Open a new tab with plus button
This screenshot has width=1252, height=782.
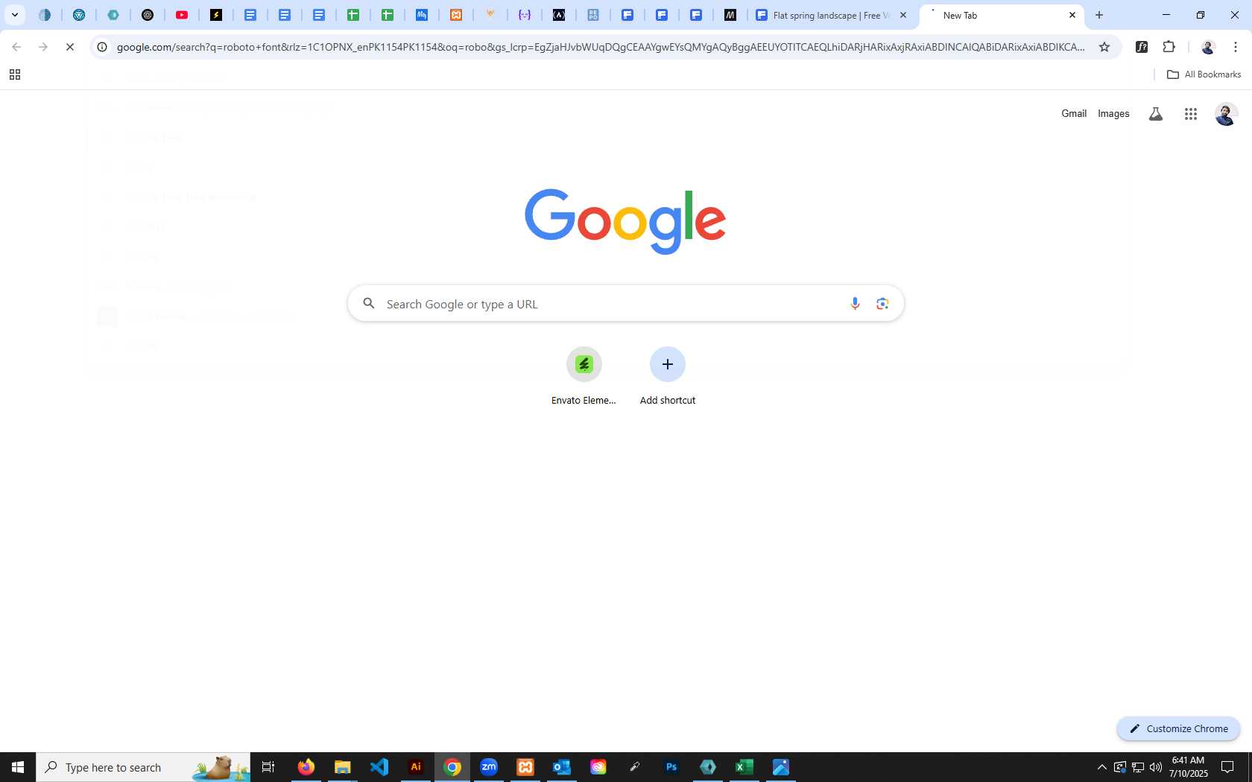click(x=1099, y=15)
